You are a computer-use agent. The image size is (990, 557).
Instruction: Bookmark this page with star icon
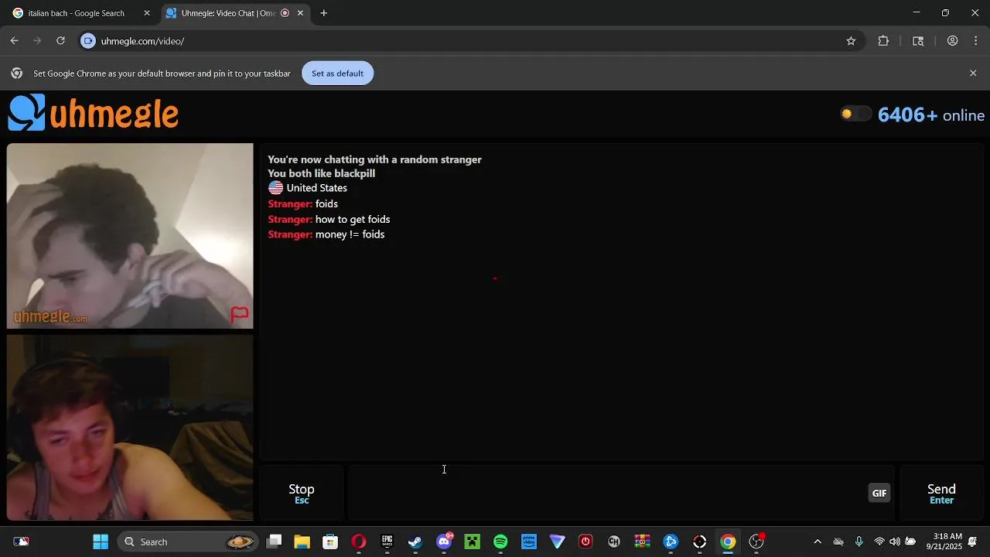(851, 41)
